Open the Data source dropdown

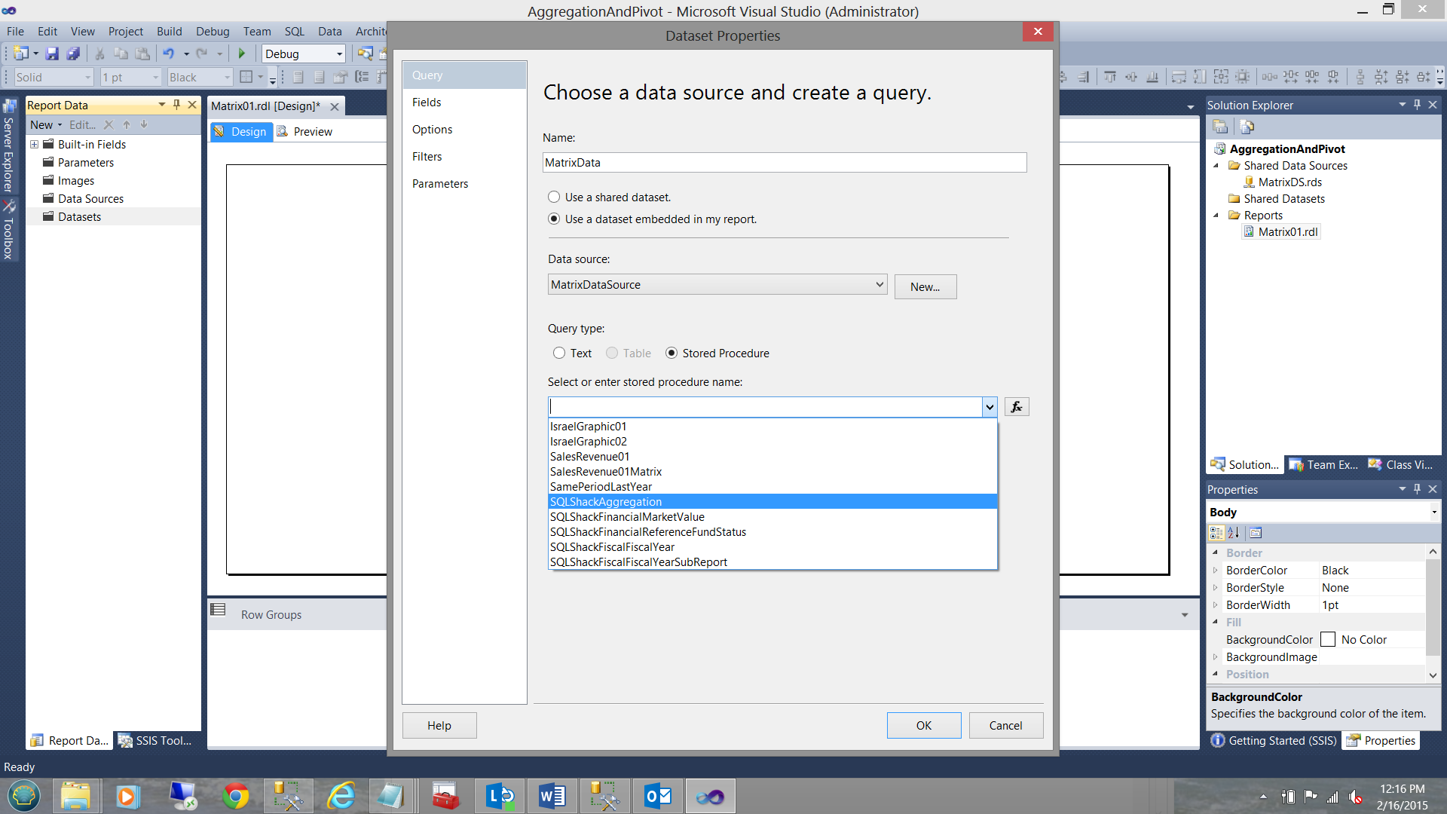coord(879,284)
